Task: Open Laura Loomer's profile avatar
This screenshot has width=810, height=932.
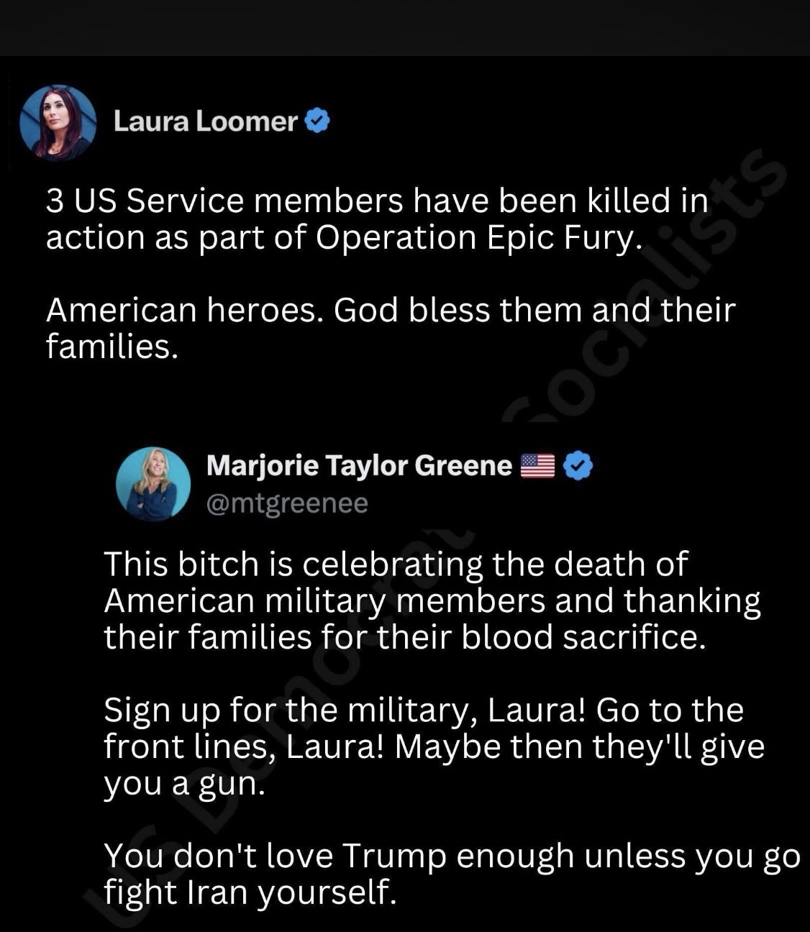Action: click(x=58, y=122)
